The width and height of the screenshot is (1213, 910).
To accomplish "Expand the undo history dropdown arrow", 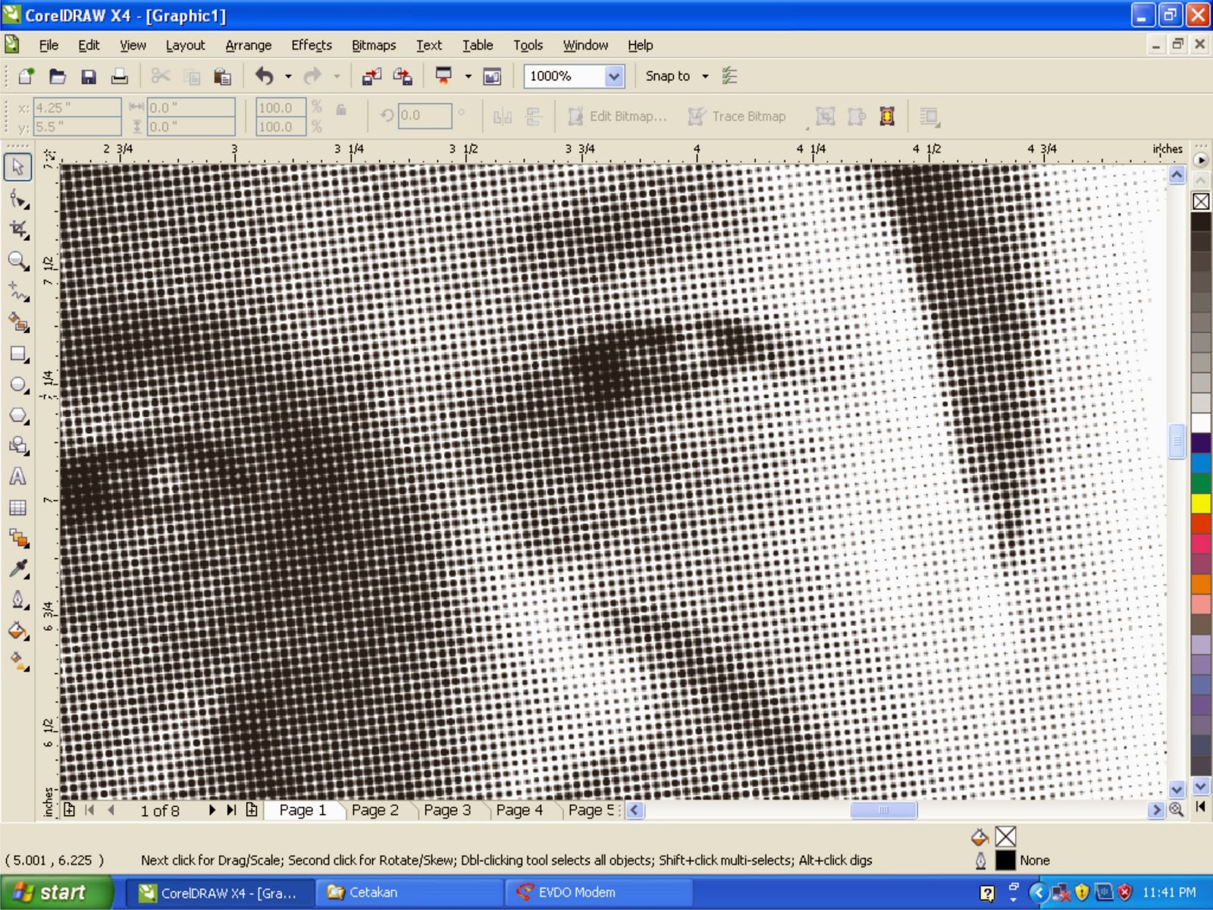I will (x=288, y=76).
